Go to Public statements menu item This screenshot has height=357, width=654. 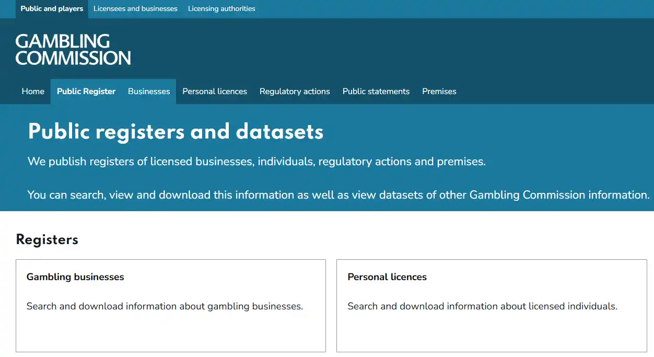376,91
